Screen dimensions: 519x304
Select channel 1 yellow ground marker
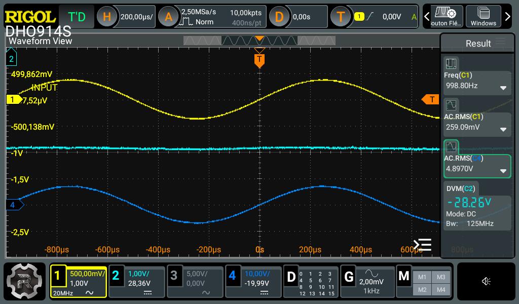point(14,99)
